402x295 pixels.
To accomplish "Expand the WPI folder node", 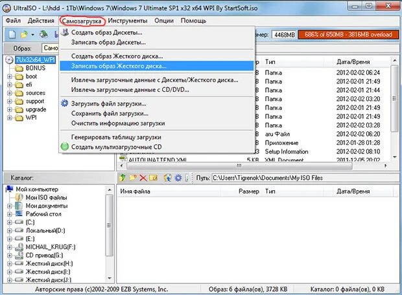I will pos(10,118).
